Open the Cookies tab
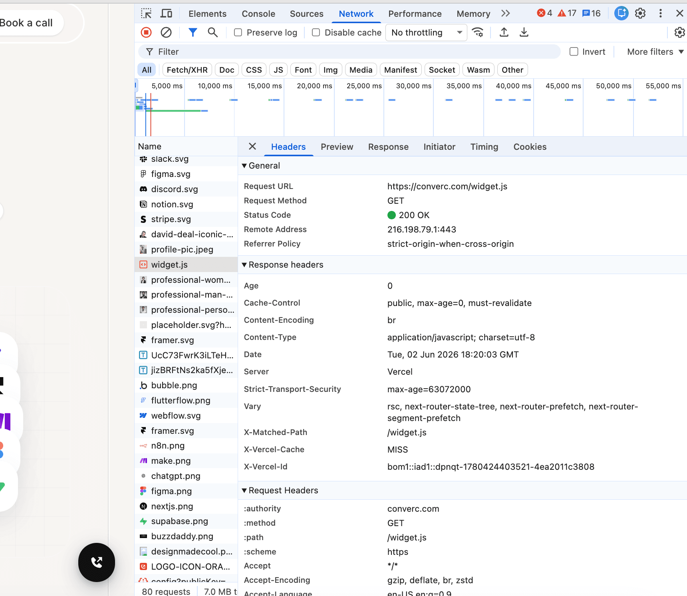The image size is (687, 596). 530,147
